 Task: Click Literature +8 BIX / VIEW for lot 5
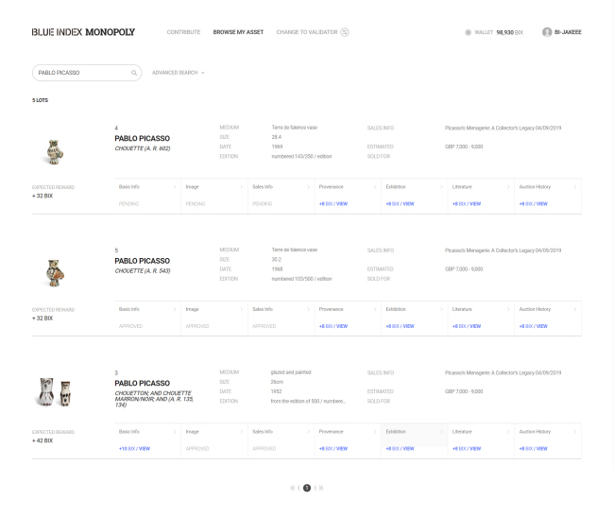point(467,326)
